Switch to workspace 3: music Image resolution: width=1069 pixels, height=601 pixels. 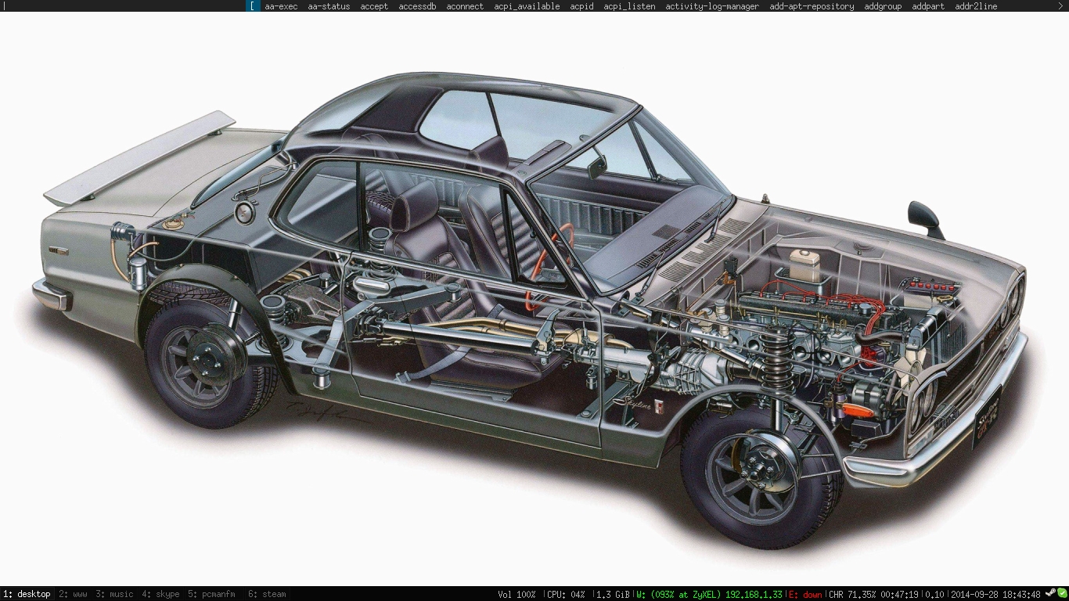[114, 594]
